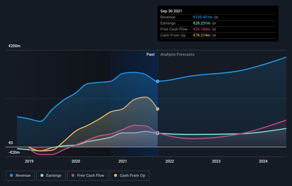Click the 2023 x-axis label
292x186 pixels.
point(216,161)
